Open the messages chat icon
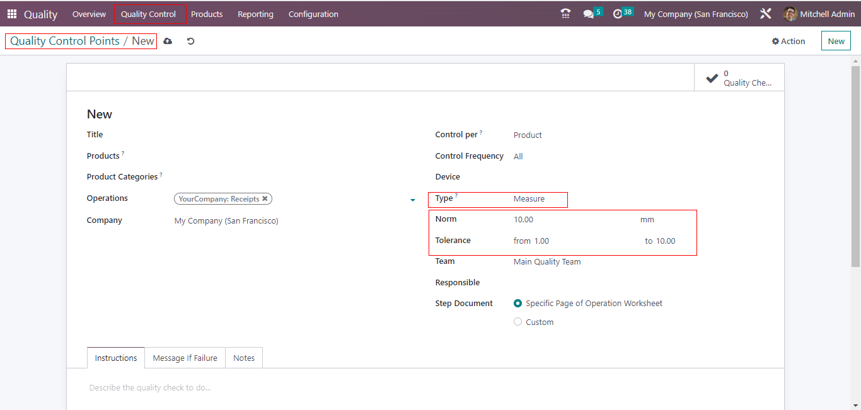The image size is (861, 410). [589, 14]
